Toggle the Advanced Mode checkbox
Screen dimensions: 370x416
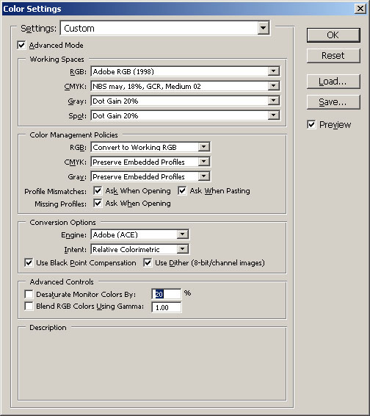click(21, 45)
